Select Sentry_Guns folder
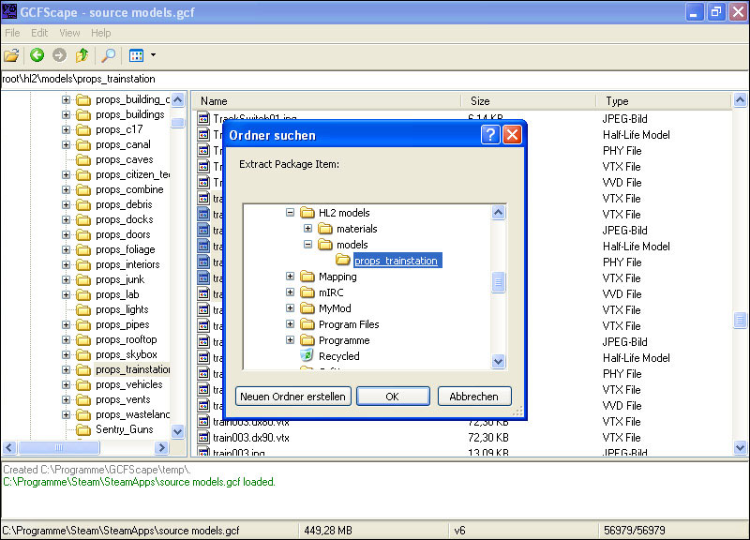 coord(125,429)
